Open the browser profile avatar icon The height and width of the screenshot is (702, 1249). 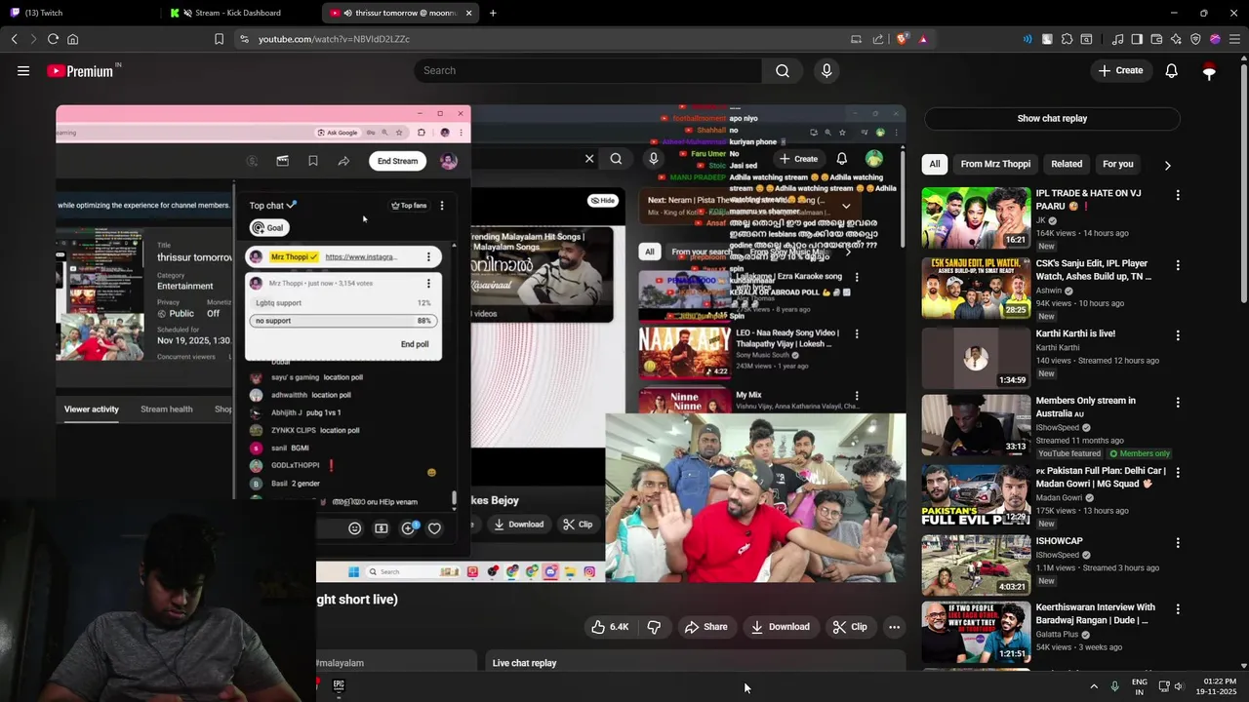click(x=1215, y=39)
